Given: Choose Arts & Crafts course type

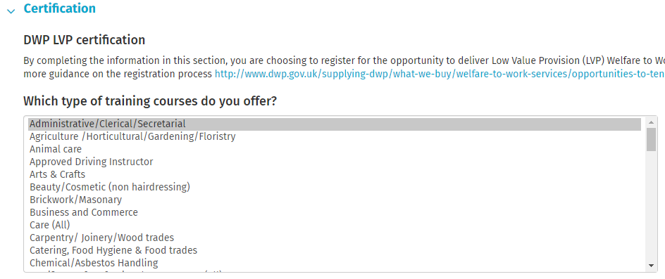Looking at the screenshot, I should pos(335,174).
